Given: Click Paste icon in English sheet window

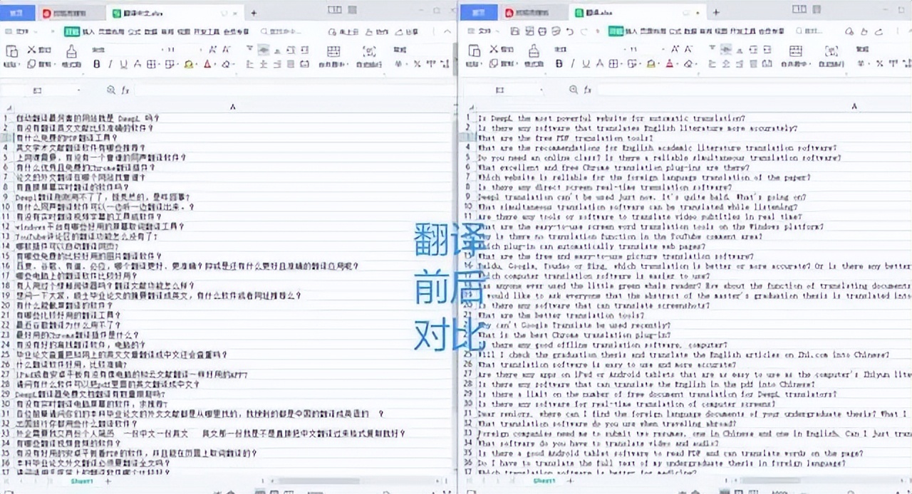Looking at the screenshot, I should tap(474, 51).
